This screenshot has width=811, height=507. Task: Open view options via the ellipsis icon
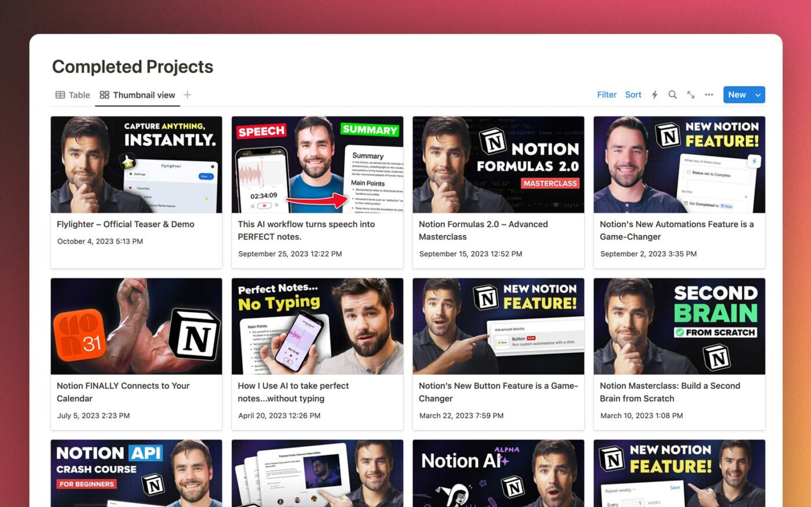click(708, 94)
